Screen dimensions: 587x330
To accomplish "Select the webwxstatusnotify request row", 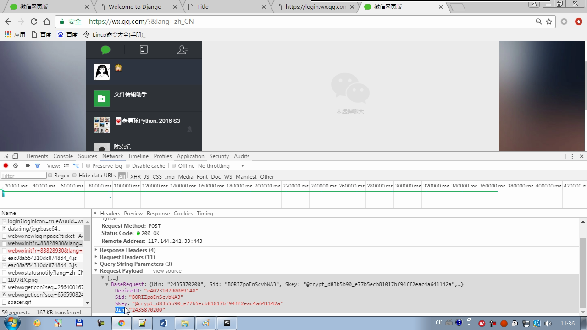I will point(42,273).
